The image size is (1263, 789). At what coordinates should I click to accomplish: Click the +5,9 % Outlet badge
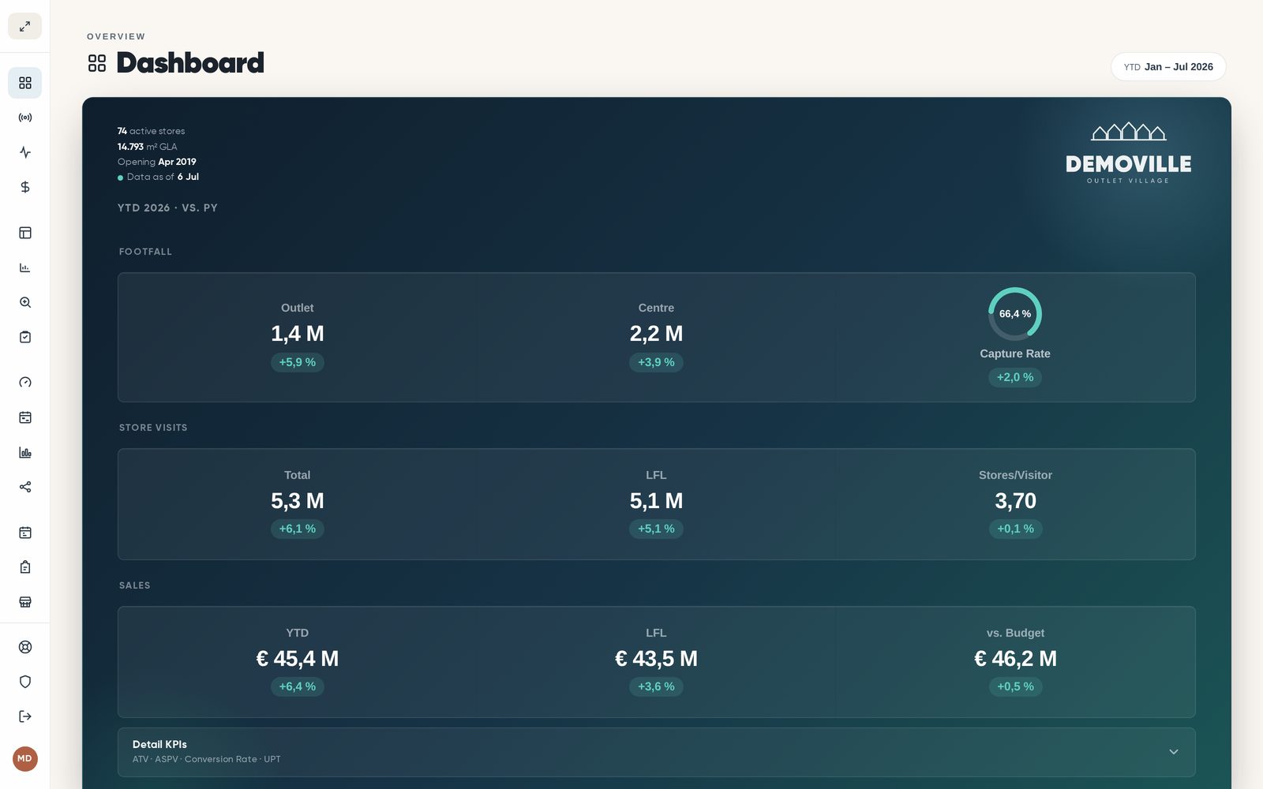coord(297,362)
